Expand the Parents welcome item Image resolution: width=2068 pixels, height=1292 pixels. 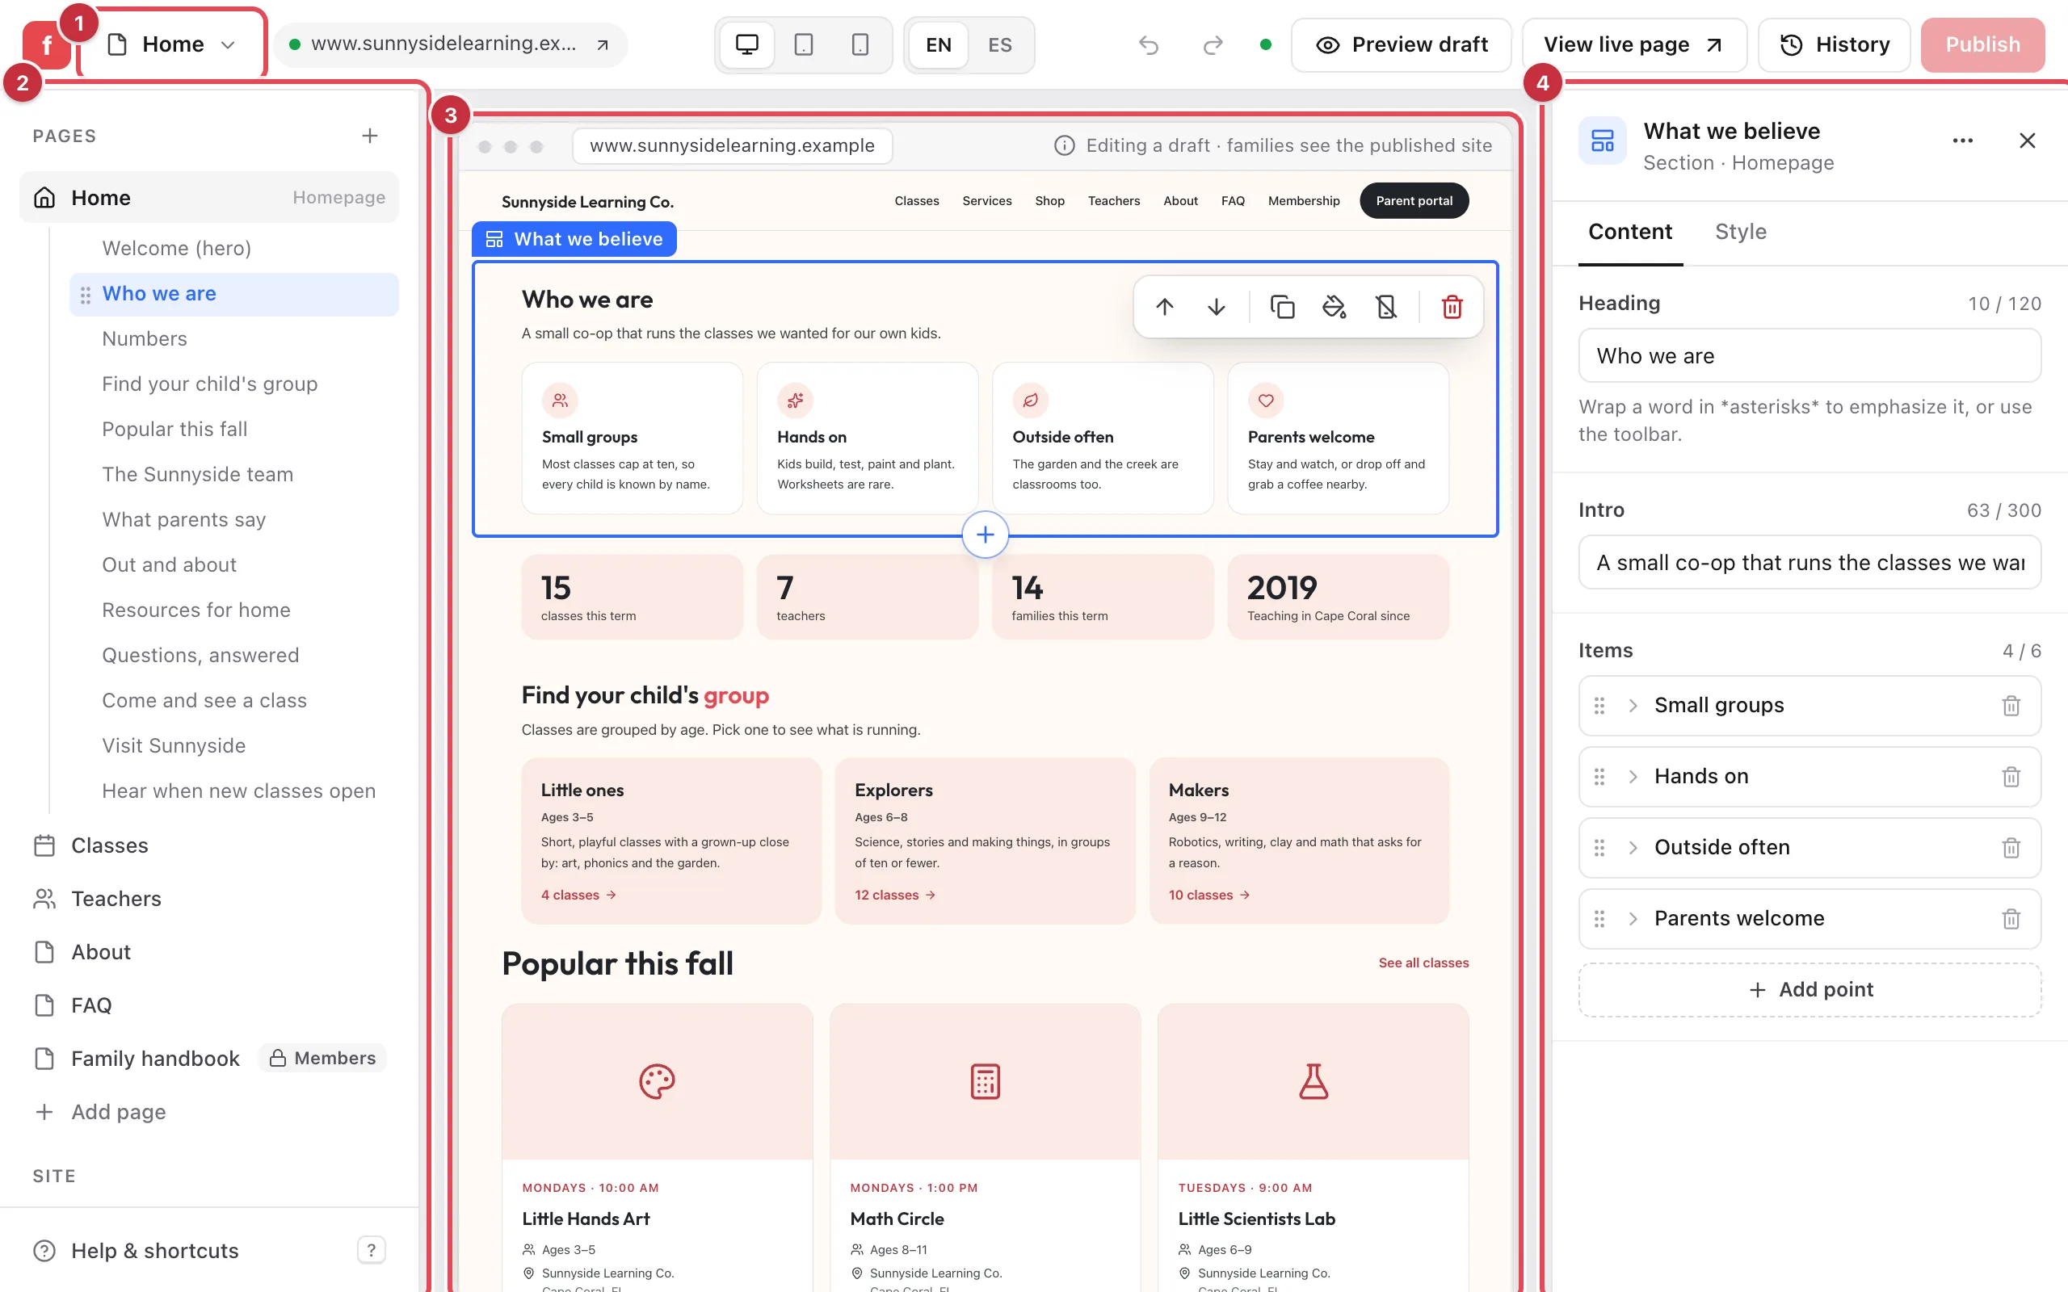point(1632,919)
